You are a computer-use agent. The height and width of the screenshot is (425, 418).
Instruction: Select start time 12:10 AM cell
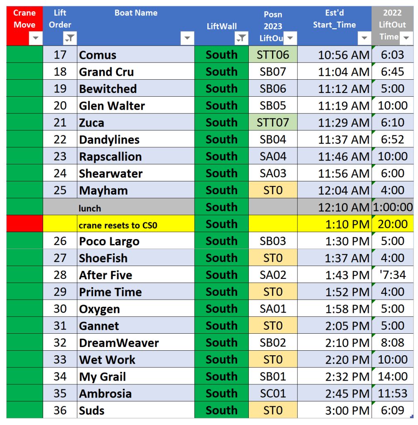[335, 207]
